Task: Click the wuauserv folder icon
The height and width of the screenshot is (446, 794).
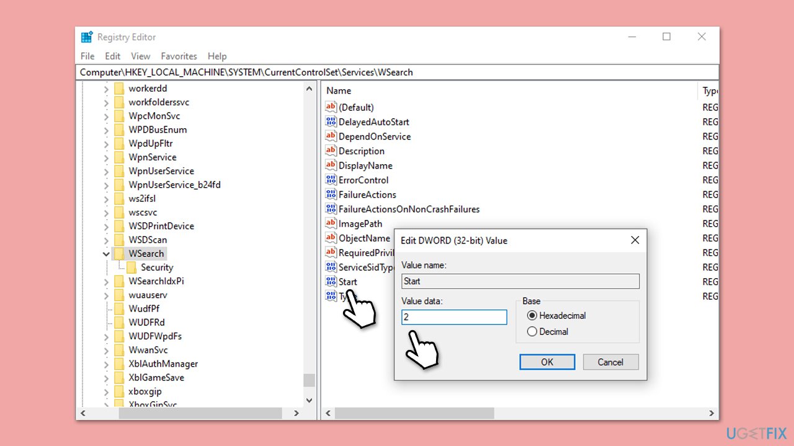Action: pos(119,295)
